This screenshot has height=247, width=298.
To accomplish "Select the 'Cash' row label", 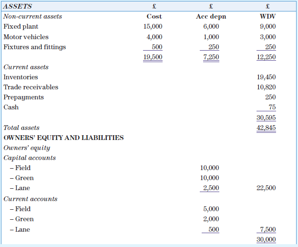I will (x=11, y=107).
